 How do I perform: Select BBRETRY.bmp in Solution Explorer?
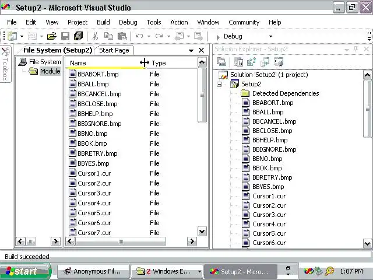pyautogui.click(x=272, y=177)
